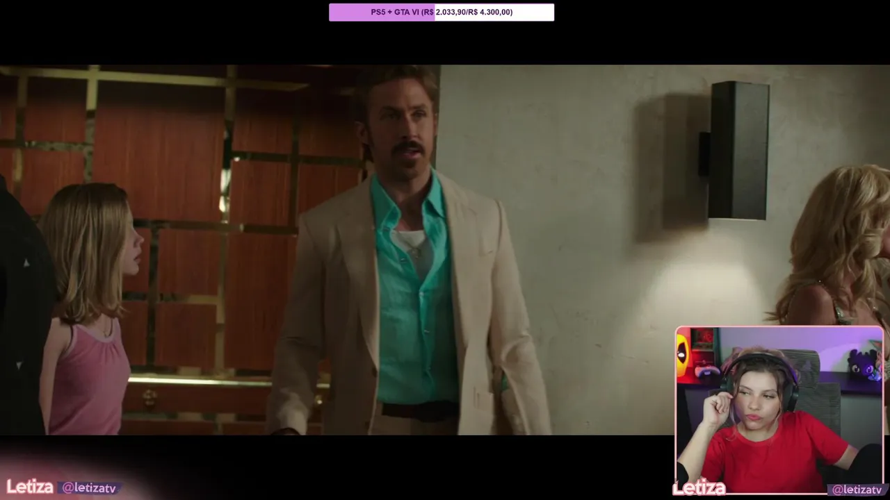
Task: Click the "@letizatv" handle beside the bottom-left Letiza name
Action: (89, 488)
